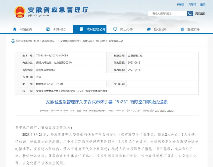Image resolution: width=213 pixels, height=167 pixels.
Task: Click the search keyword input field
Action: (168, 14)
